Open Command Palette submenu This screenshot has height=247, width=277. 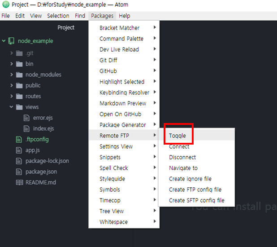pos(124,39)
